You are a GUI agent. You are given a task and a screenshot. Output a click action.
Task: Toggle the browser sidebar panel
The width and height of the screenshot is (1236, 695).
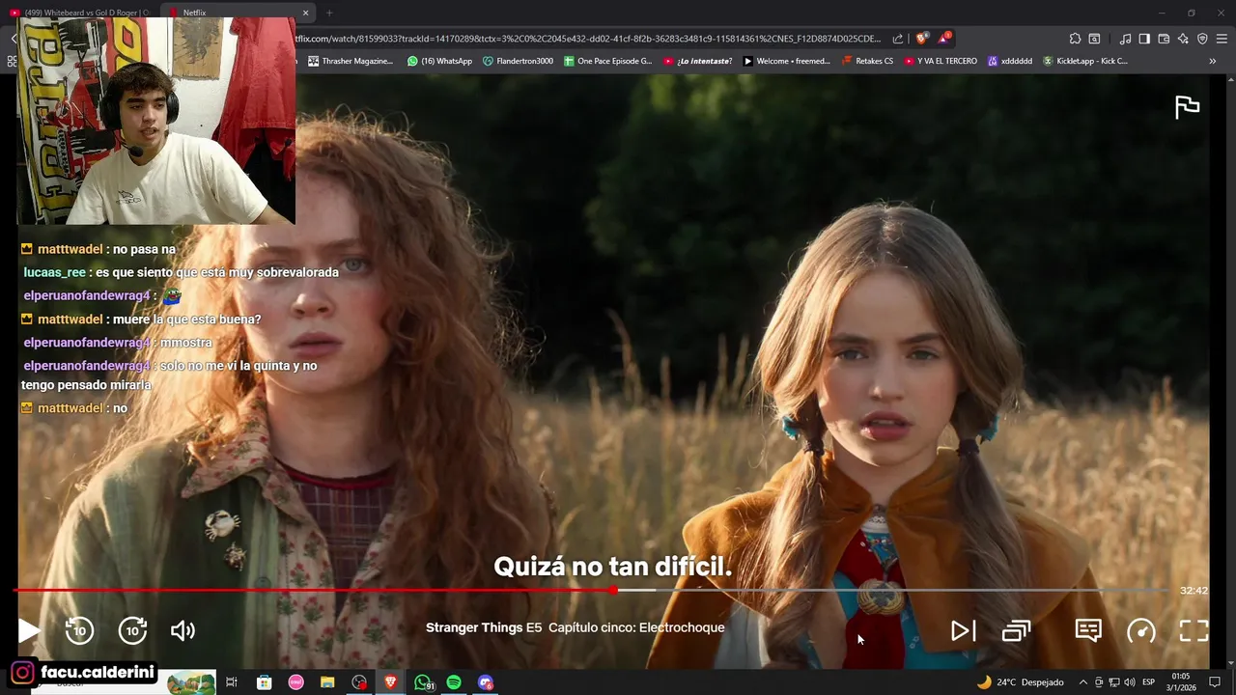point(1144,39)
